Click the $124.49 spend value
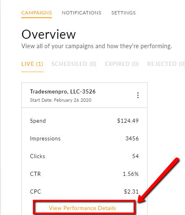Image resolution: width=185 pixels, height=215 pixels. [128, 121]
